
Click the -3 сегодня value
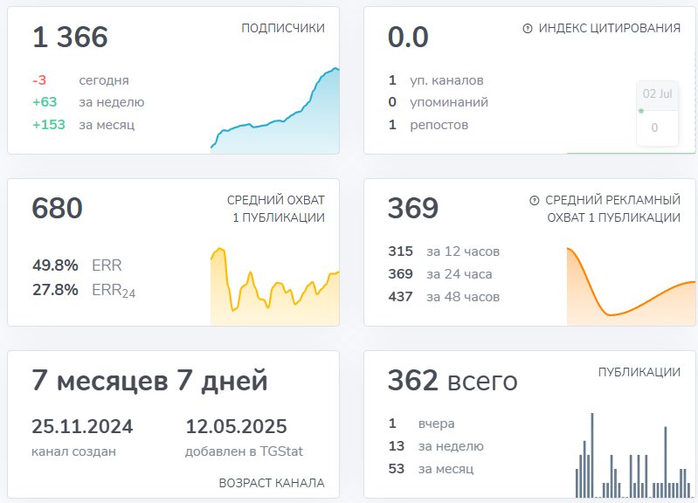[39, 80]
